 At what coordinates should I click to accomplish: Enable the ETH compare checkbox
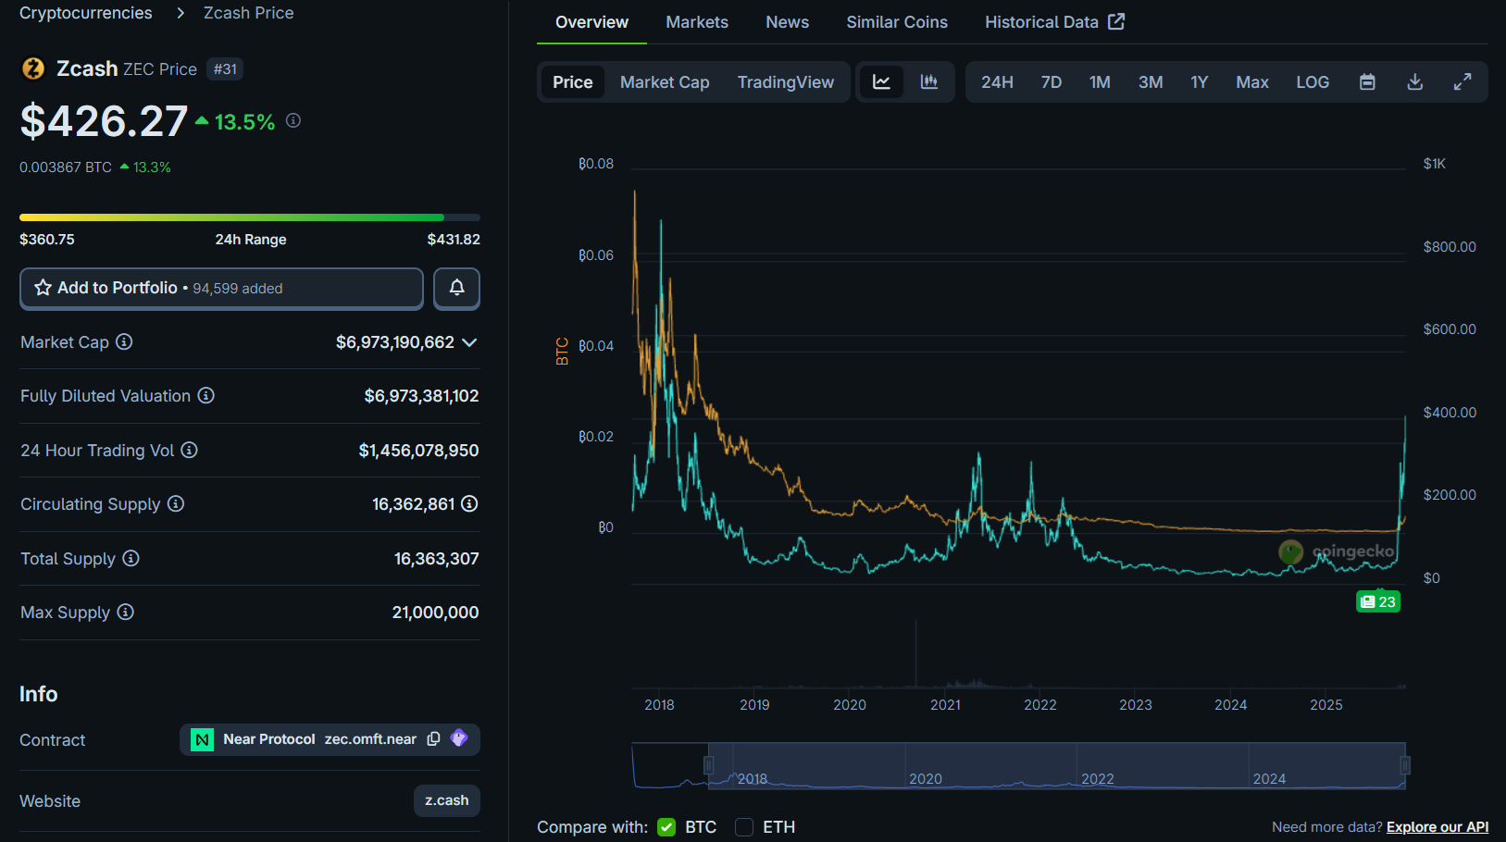coord(744,827)
